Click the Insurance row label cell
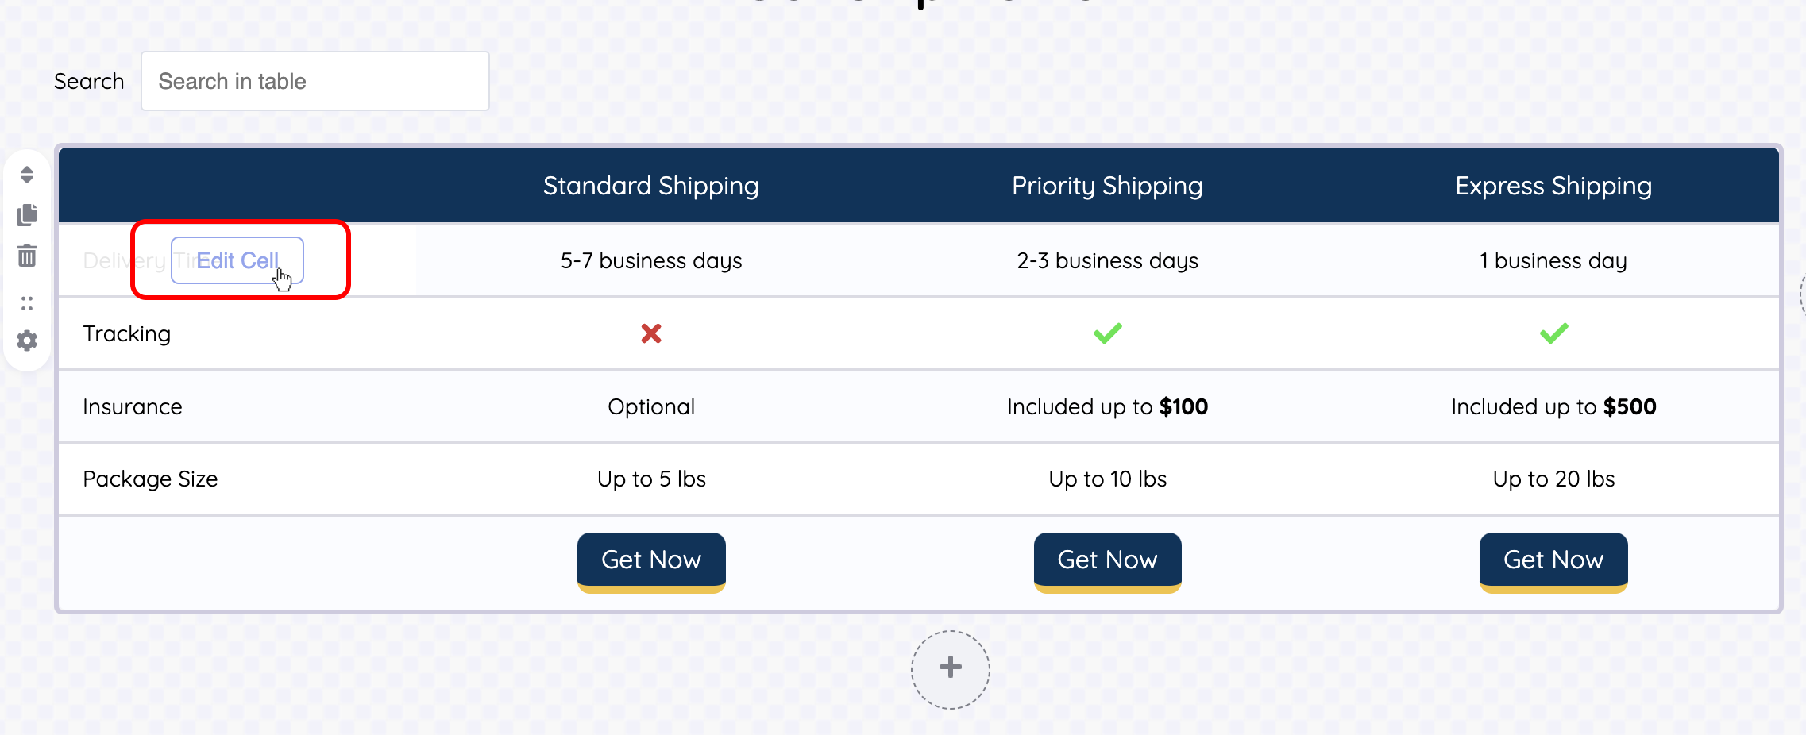The image size is (1806, 735). click(133, 406)
